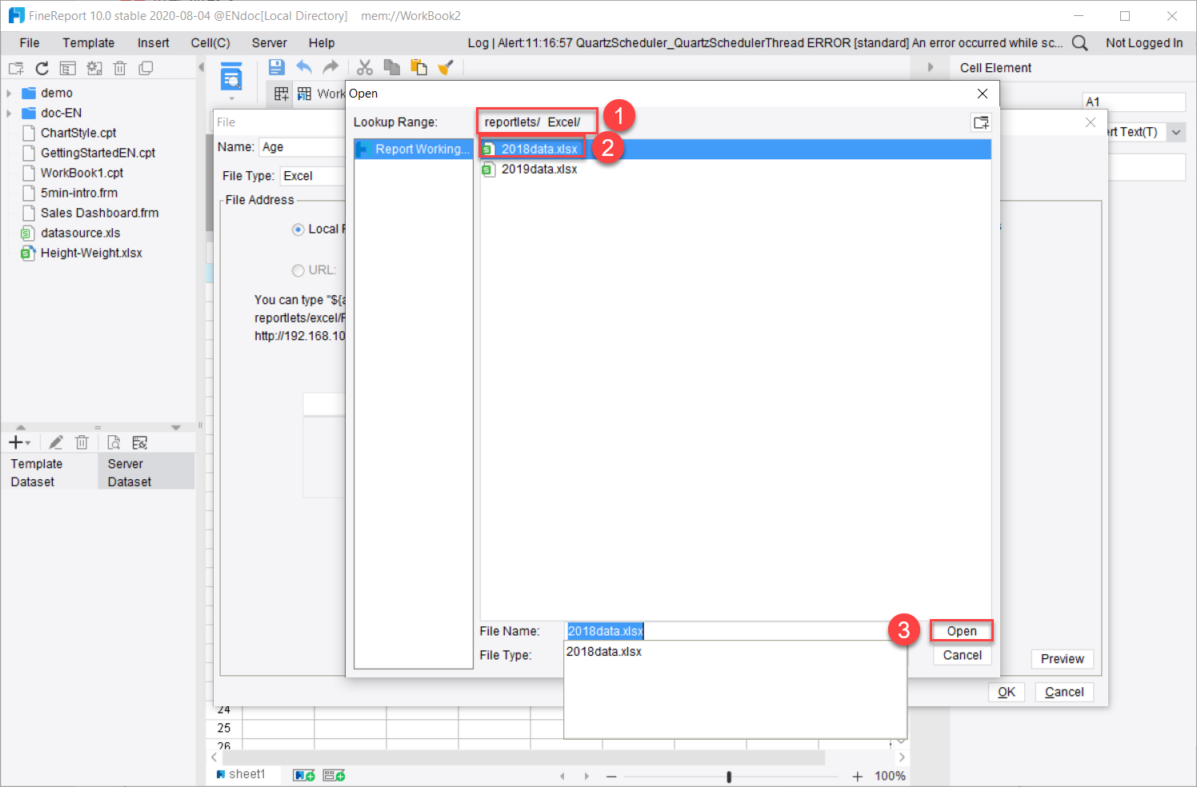1197x787 pixels.
Task: Expand the Cell Element panel arrow
Action: (x=931, y=68)
